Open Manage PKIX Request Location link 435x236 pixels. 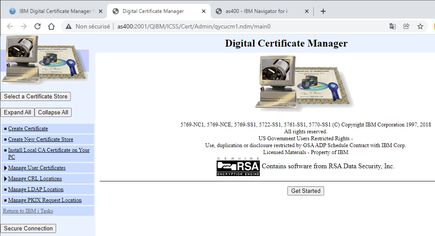pos(45,200)
